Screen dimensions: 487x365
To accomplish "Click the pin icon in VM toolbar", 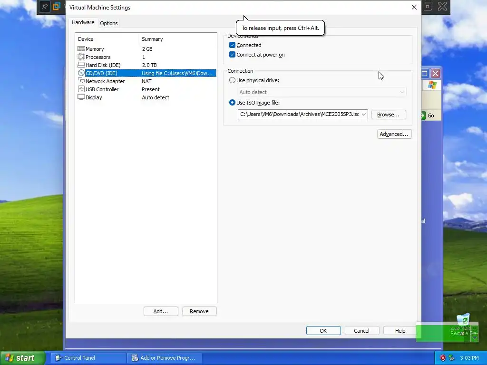I will (x=44, y=7).
